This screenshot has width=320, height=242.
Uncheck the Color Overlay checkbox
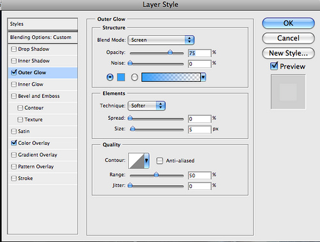(13, 143)
